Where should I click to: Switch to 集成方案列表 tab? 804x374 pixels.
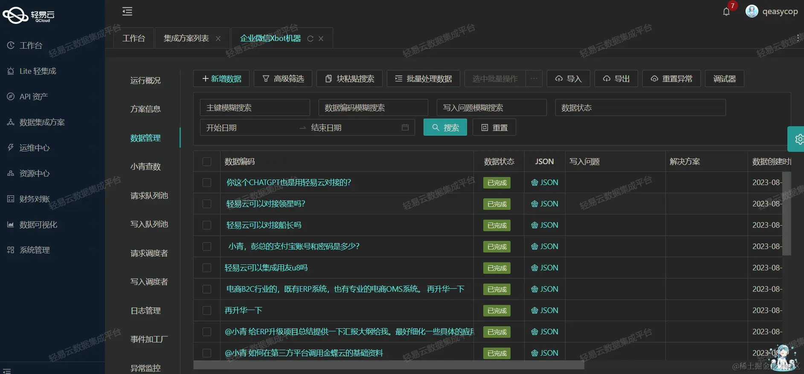186,38
